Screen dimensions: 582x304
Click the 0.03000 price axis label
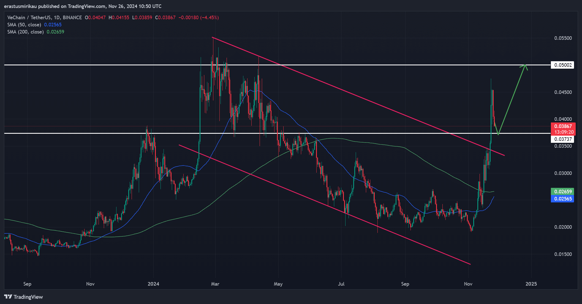(x=563, y=173)
